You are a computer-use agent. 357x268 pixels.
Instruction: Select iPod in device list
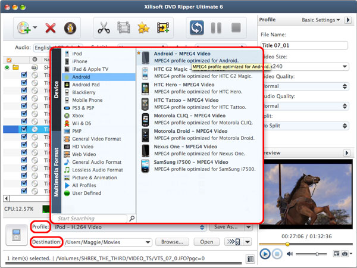pyautogui.click(x=99, y=54)
